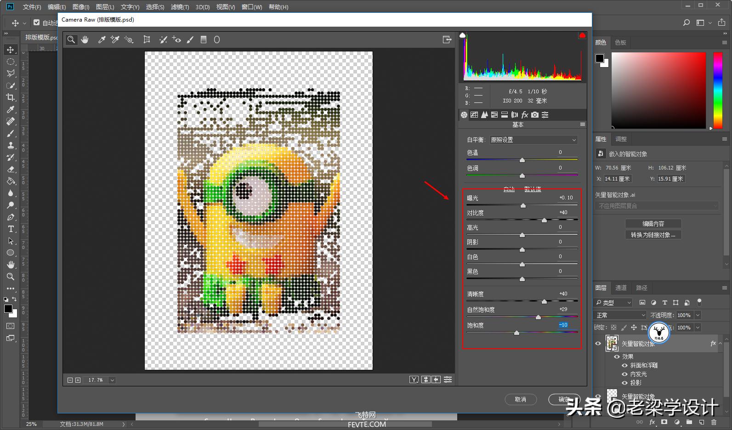Image resolution: width=732 pixels, height=430 pixels.
Task: Open the Tone Curve panel tab
Action: (474, 115)
